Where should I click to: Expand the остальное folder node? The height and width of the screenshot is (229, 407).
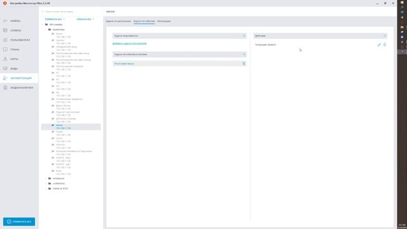pos(46,179)
